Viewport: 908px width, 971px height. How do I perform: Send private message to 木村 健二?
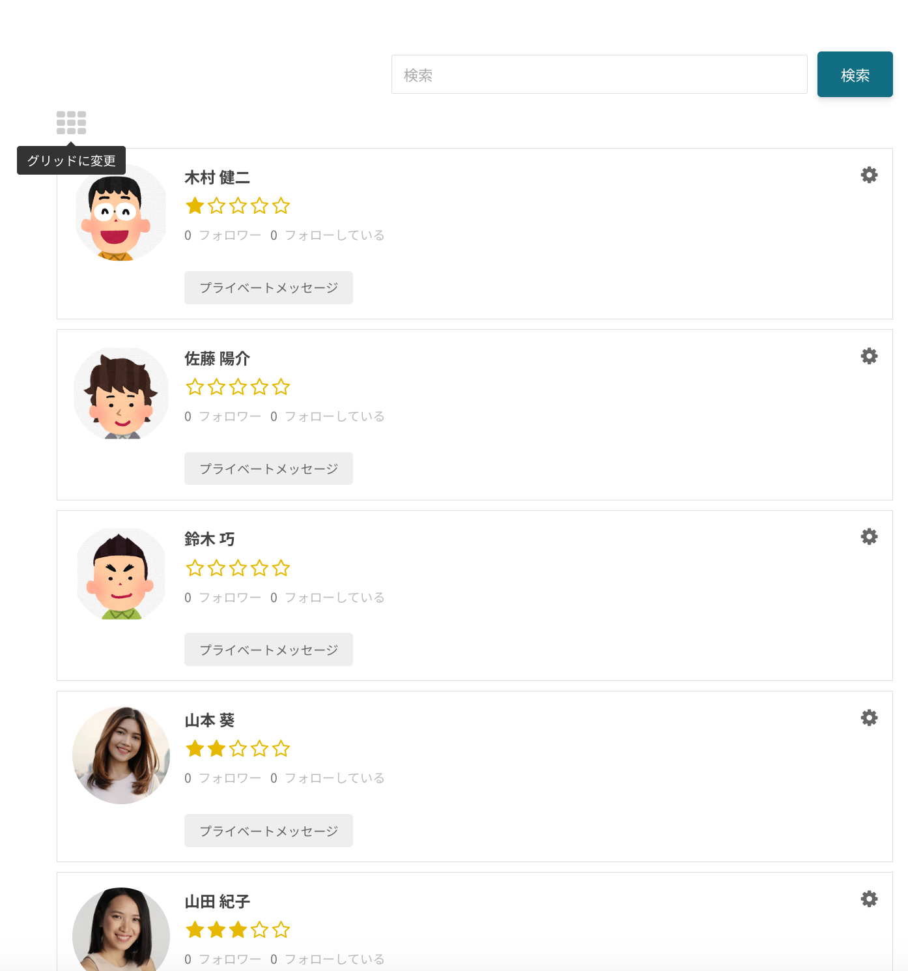click(268, 287)
